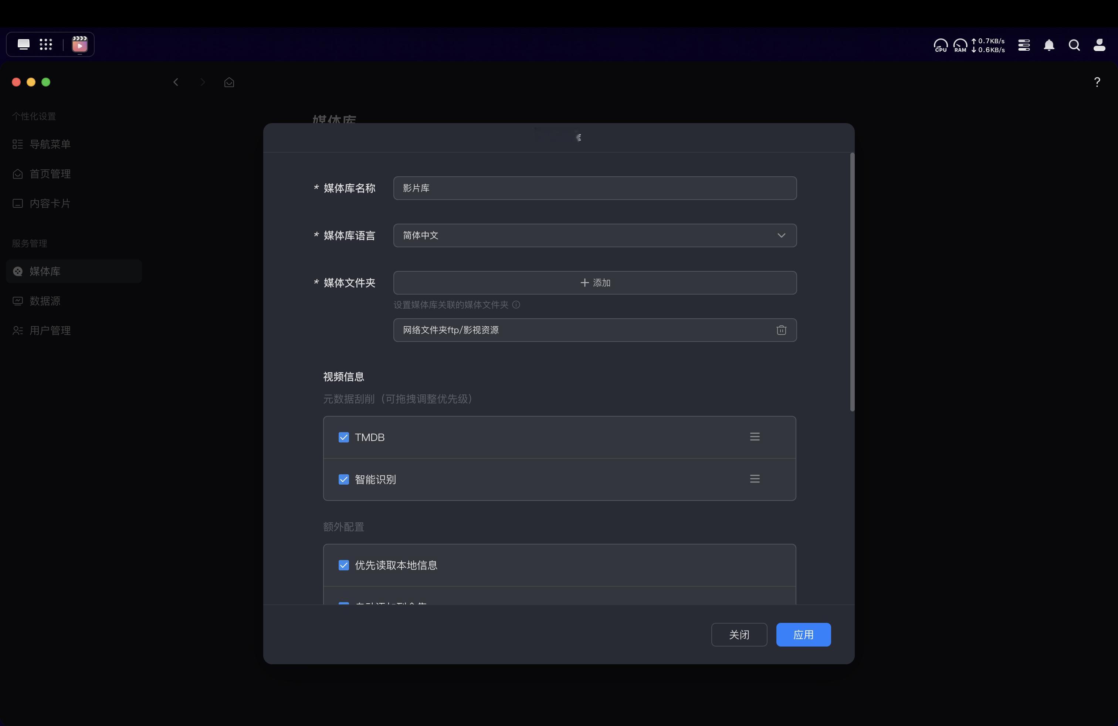This screenshot has height=726, width=1118.
Task: Open the video player app icon
Action: click(80, 45)
